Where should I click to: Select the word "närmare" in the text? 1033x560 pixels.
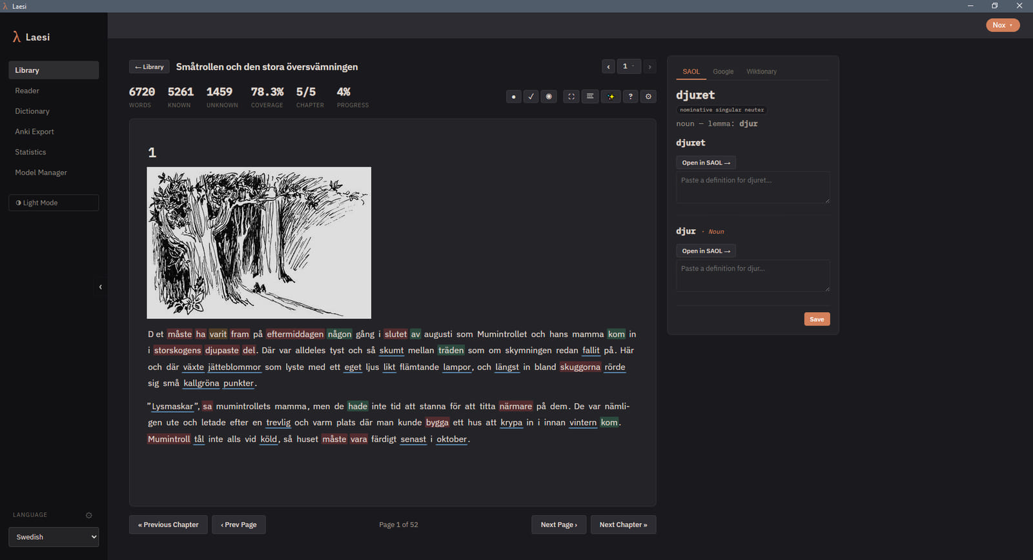pyautogui.click(x=516, y=406)
